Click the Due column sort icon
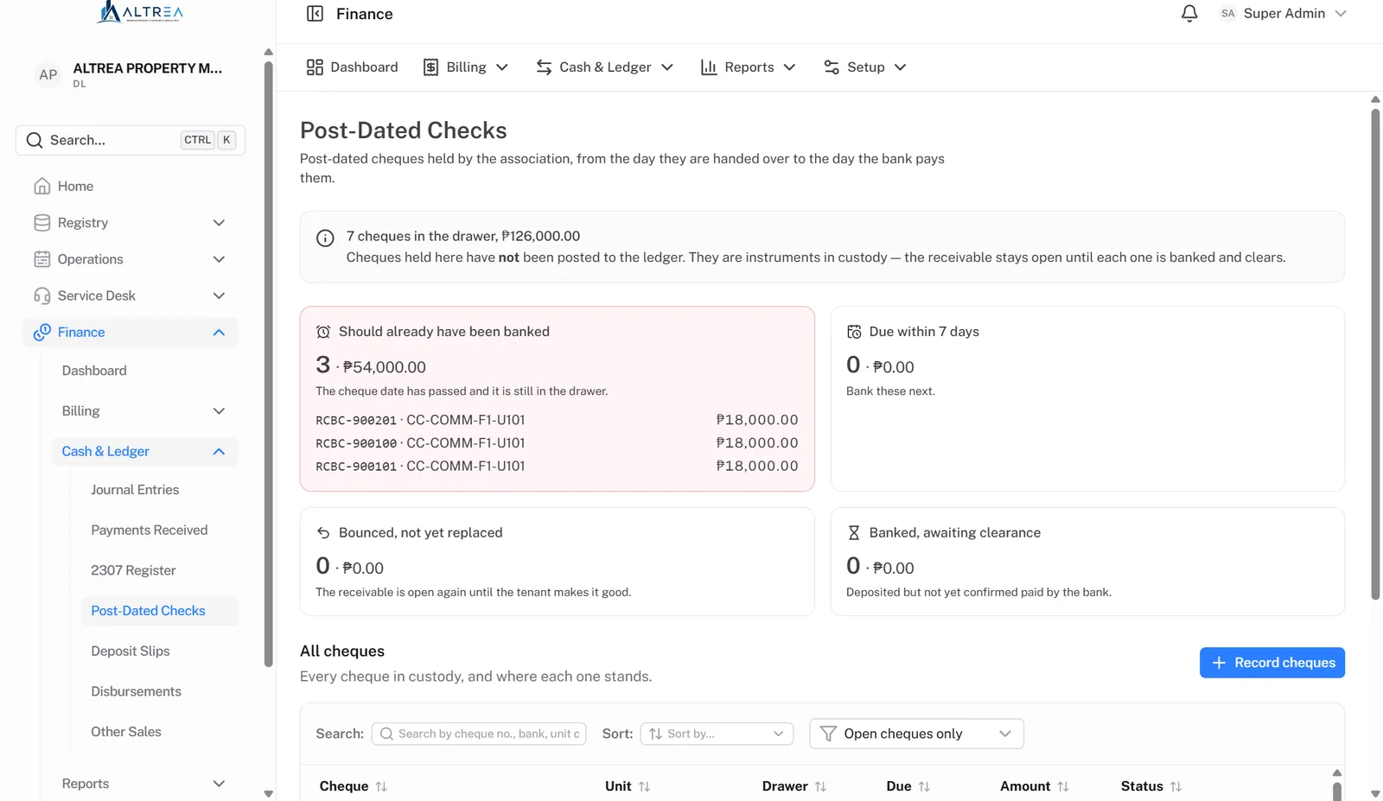The height and width of the screenshot is (801, 1383). pos(924,786)
